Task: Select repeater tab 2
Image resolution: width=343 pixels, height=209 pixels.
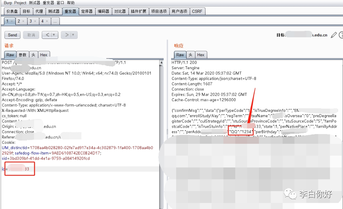Action: [19, 21]
